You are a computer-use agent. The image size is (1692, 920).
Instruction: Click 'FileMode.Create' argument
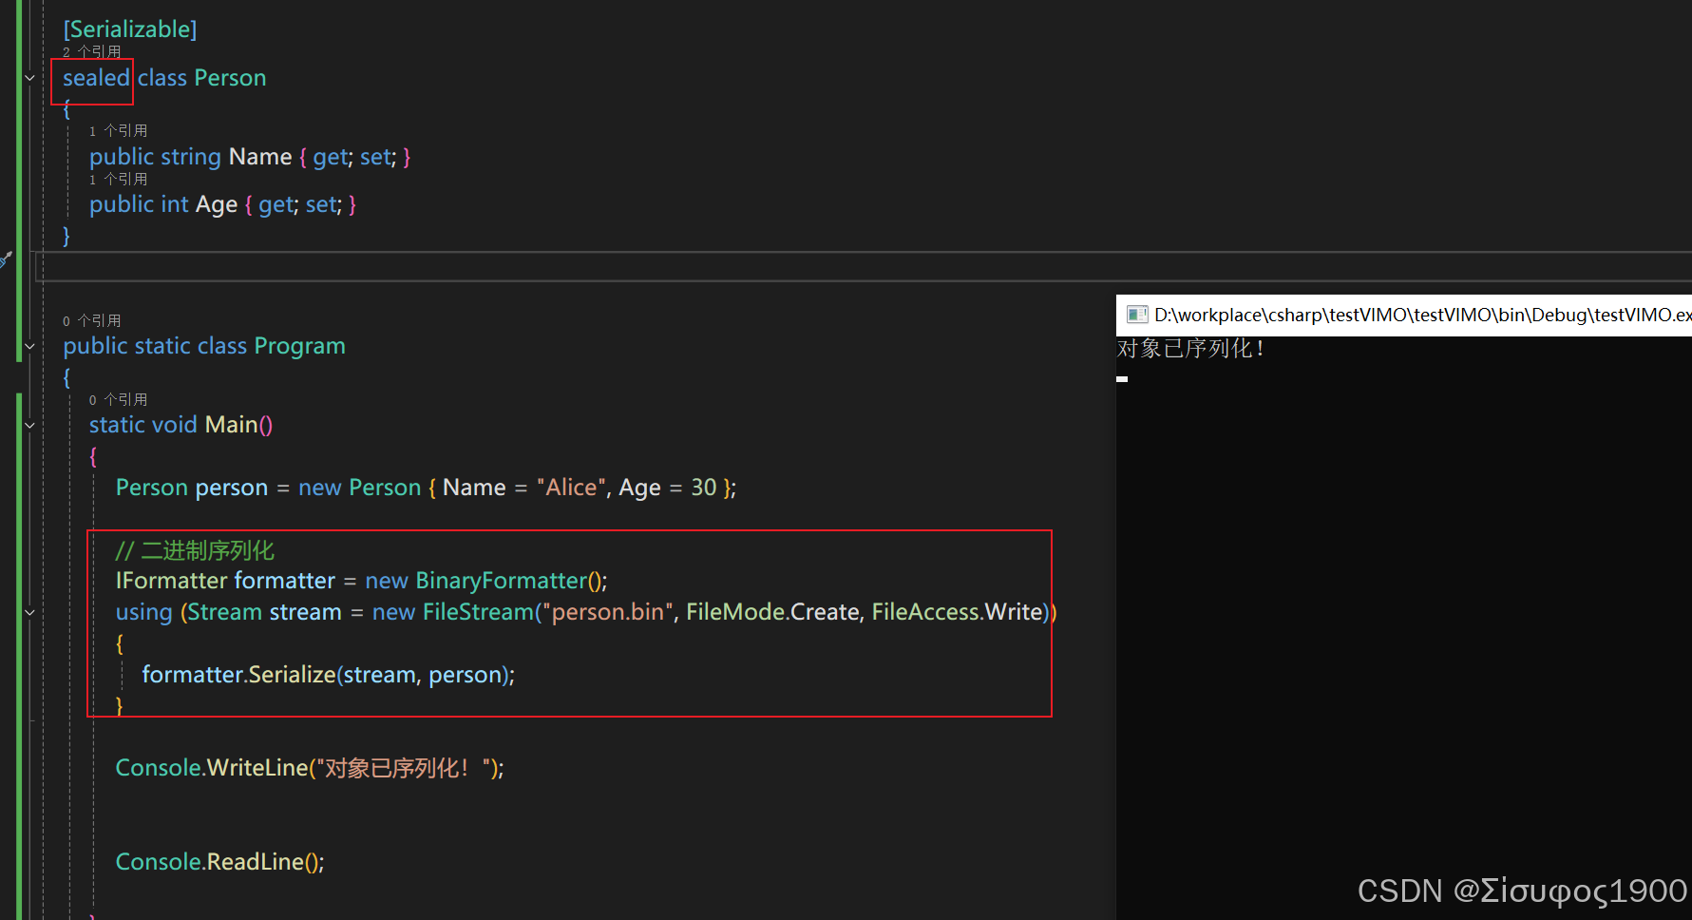point(773,612)
